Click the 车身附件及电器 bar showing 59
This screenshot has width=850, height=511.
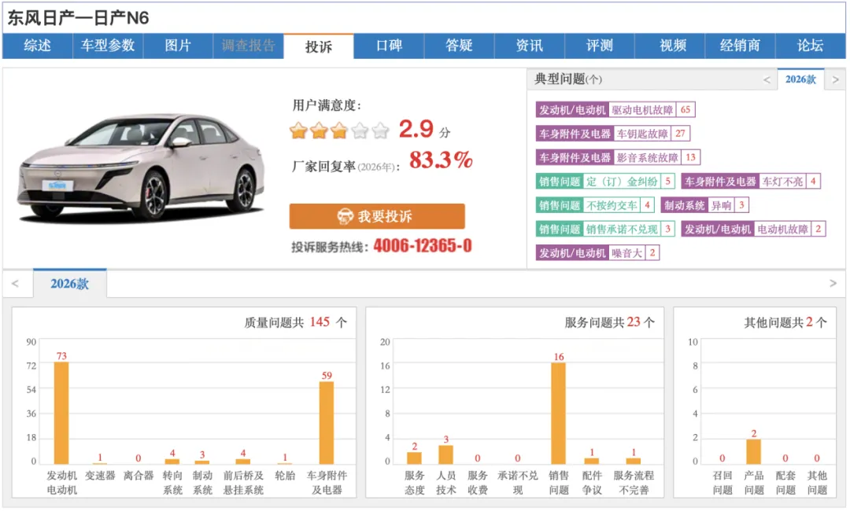(x=327, y=423)
